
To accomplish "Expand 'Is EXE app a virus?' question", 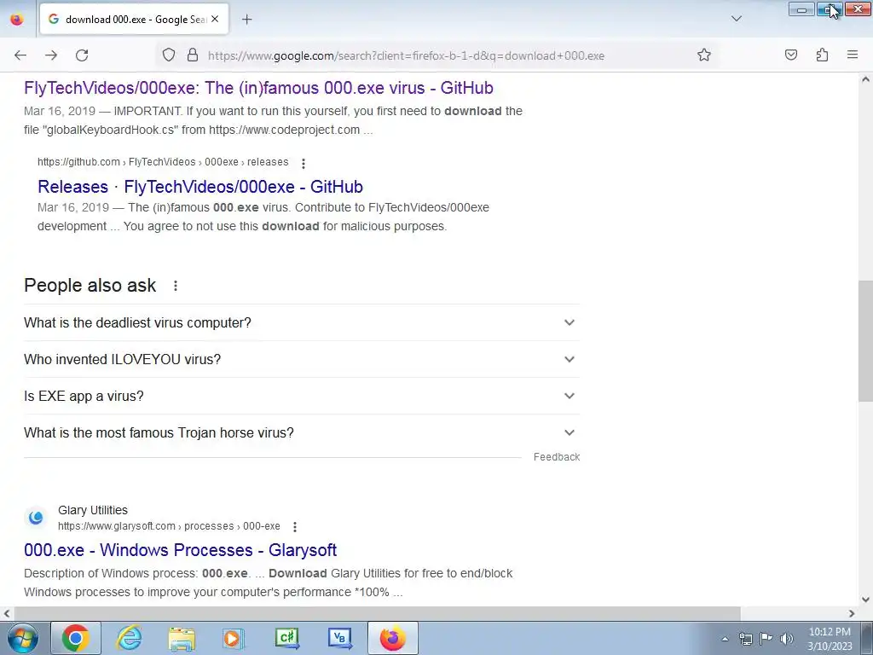I will tap(301, 396).
